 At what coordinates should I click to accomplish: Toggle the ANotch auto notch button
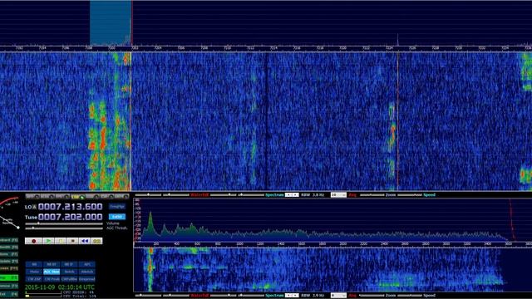[x=87, y=272]
